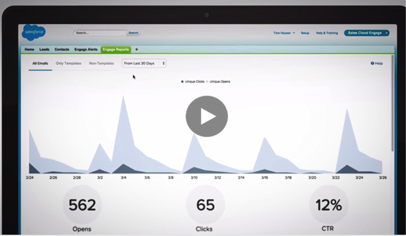Select the Engage Reports tab

click(x=116, y=50)
